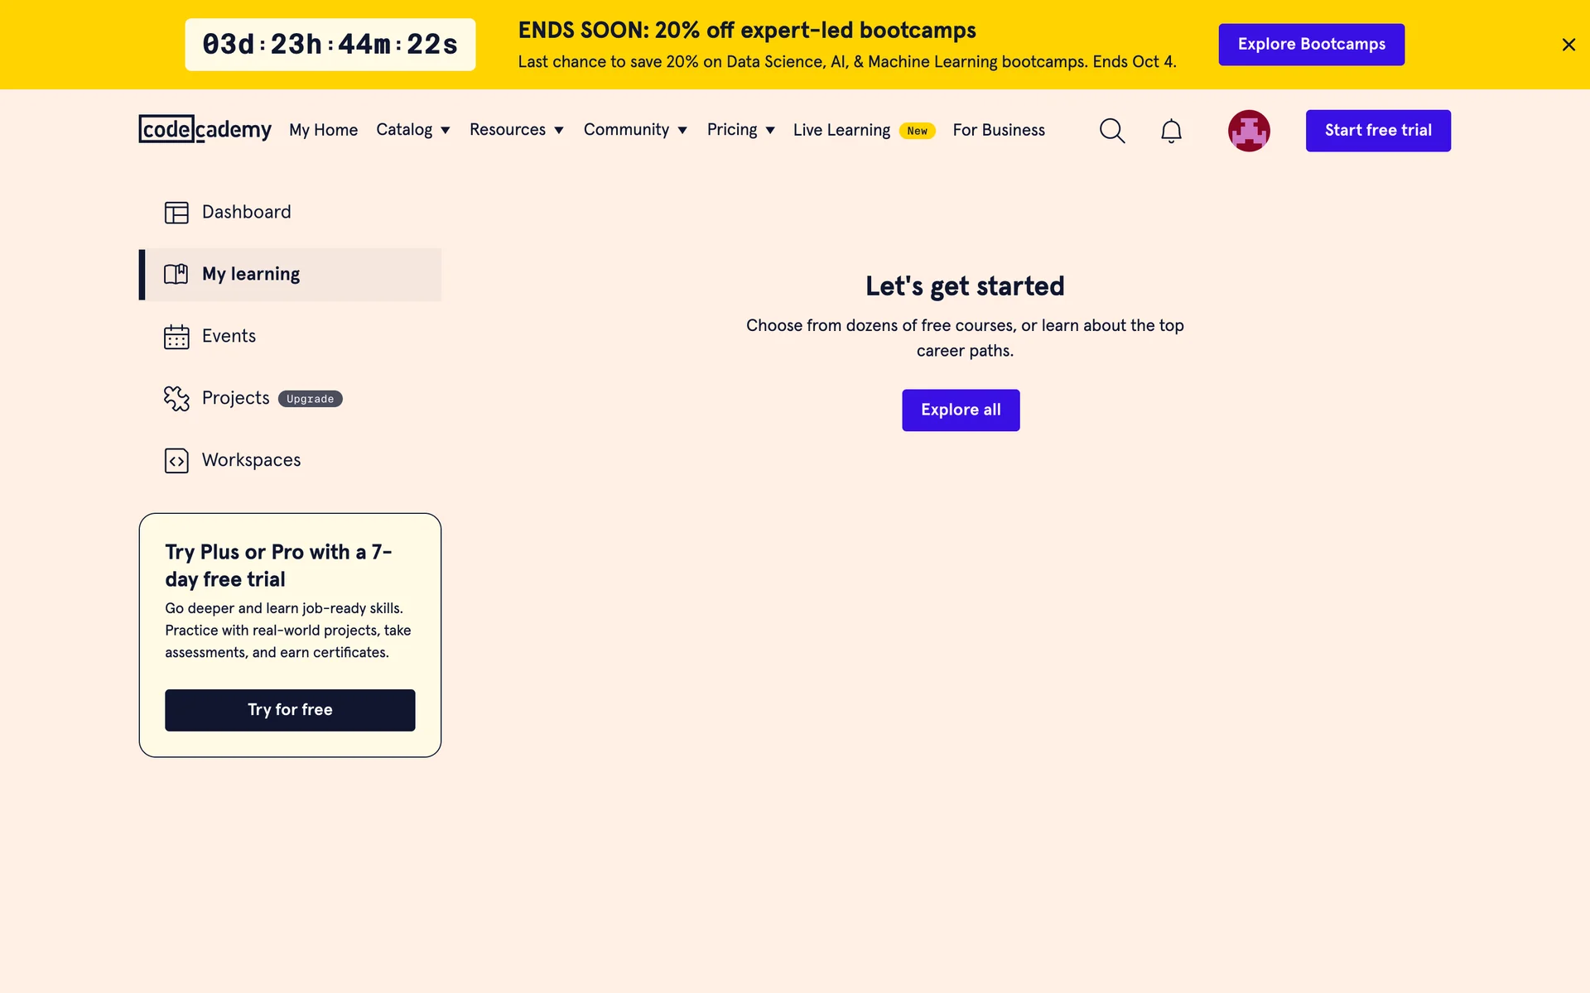Viewport: 1590px width, 993px height.
Task: Click the Codecademy logo
Action: (205, 129)
